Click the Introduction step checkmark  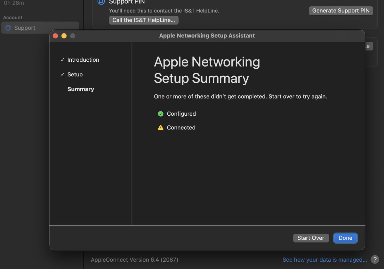pos(62,60)
